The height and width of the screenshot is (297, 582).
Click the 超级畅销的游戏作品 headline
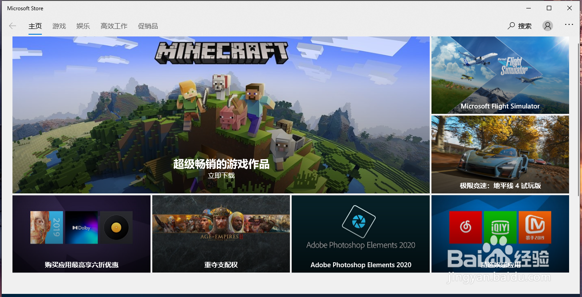(221, 164)
